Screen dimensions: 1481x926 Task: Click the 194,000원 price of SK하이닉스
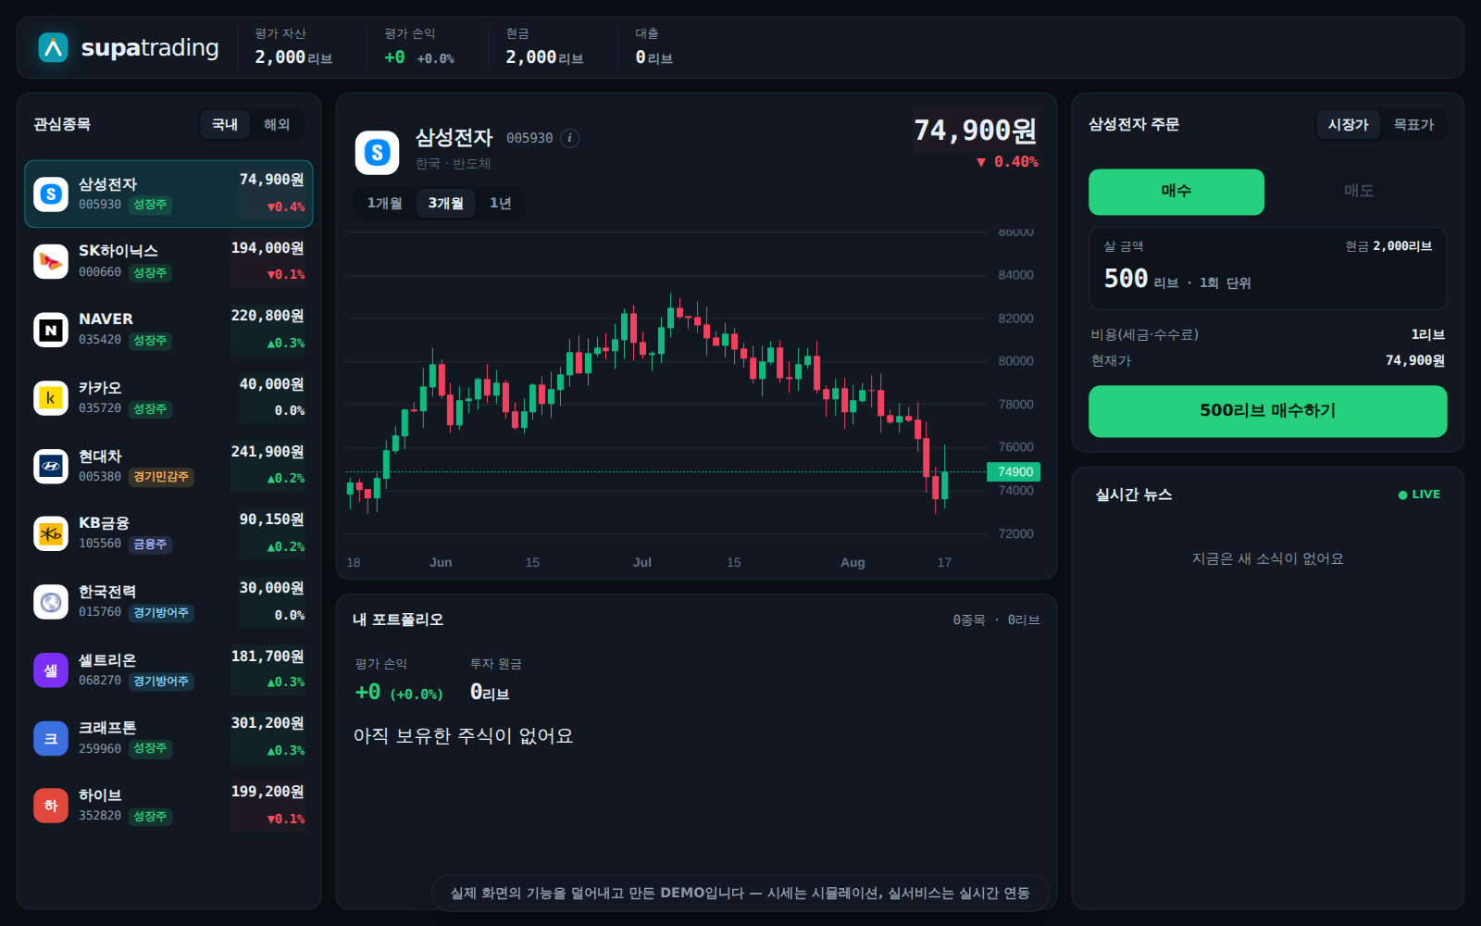pos(268,248)
